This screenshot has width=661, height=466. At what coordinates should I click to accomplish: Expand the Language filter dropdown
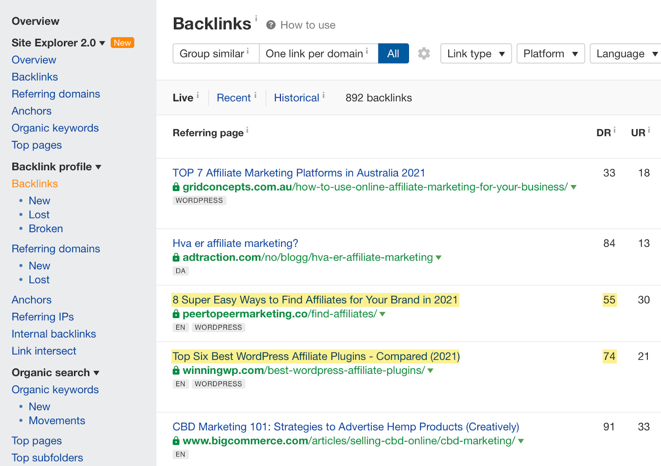[625, 53]
